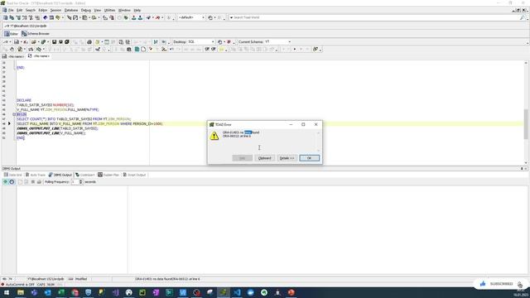Screen dimensions: 530x298
Task: Click OK in the TOAD Error dialog
Action: coord(309,158)
